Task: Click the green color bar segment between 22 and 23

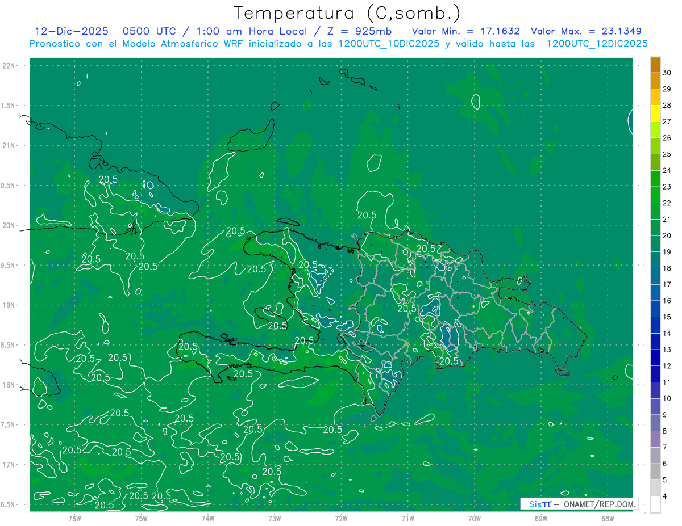Action: [655, 195]
